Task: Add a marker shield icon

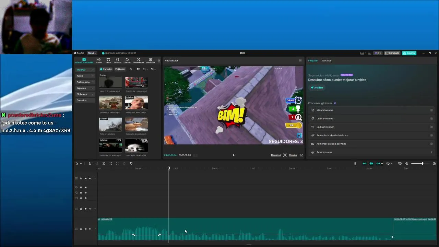Action: (x=131, y=164)
